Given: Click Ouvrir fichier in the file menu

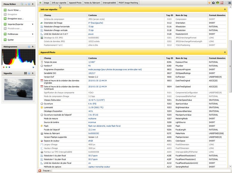Looking at the screenshot, I should coord(14,10).
